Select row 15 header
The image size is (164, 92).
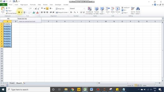(2, 59)
